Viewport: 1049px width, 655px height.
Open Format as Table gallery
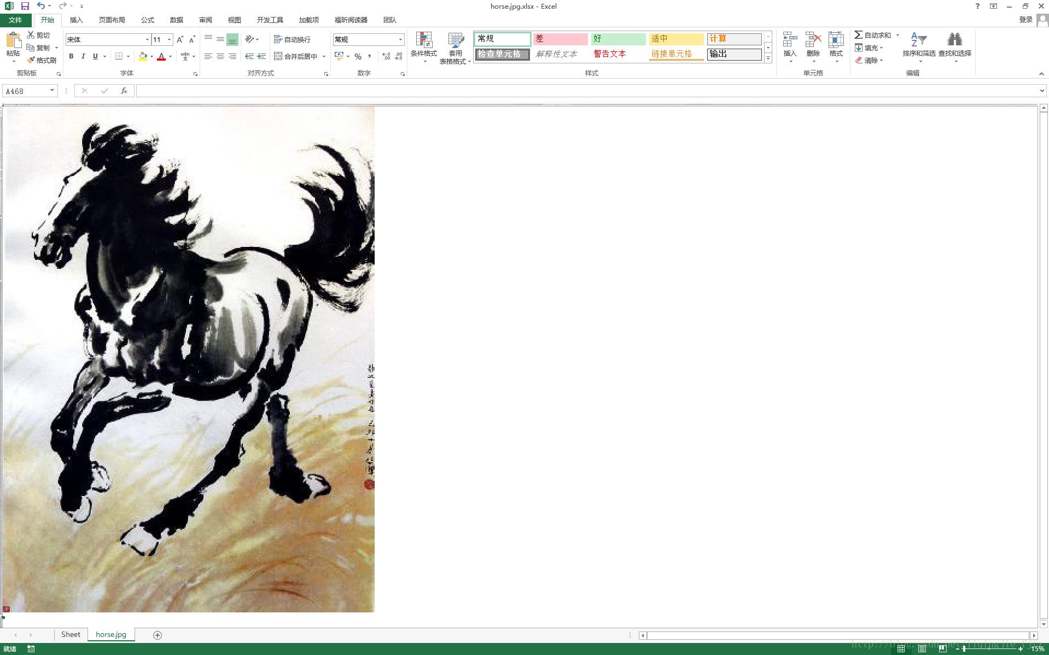coord(455,48)
